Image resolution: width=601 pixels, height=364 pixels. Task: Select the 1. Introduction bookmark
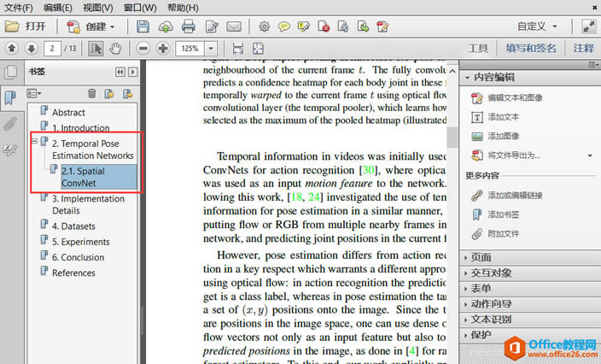pos(81,127)
